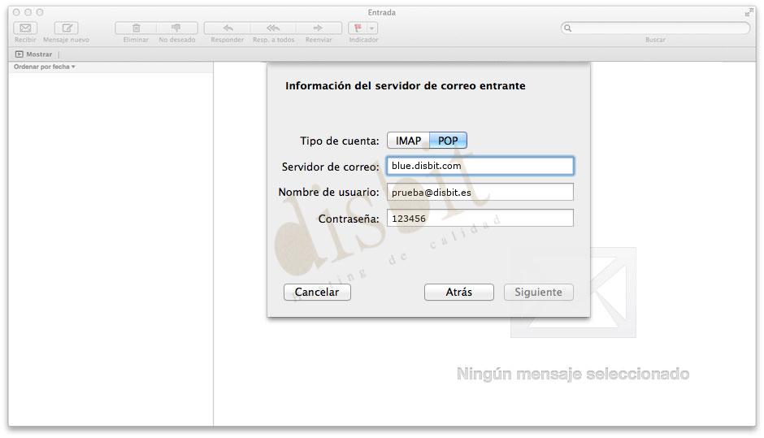Select POP account type

tap(448, 141)
